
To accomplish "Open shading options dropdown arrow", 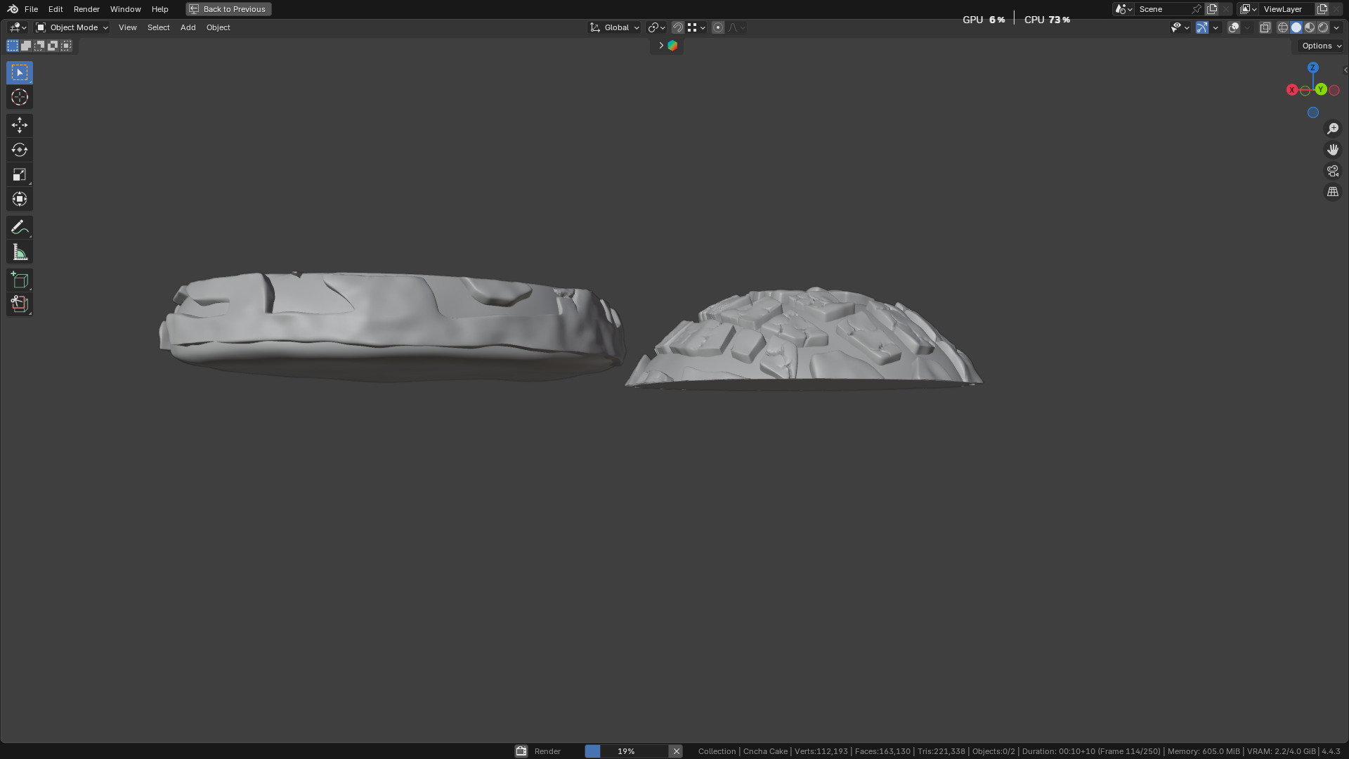I will (x=1336, y=27).
